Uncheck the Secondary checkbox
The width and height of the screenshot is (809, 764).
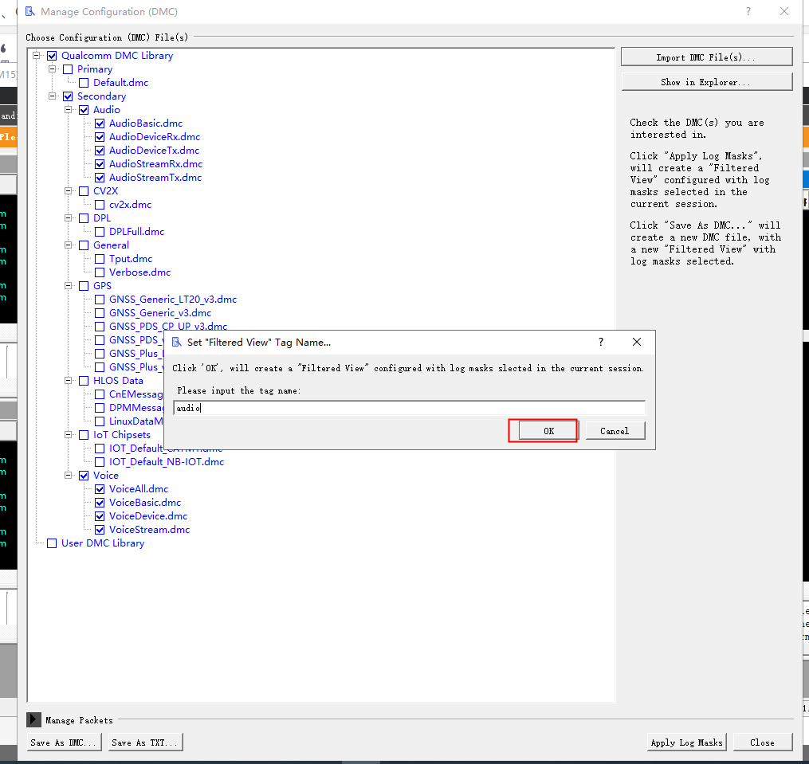(68, 96)
